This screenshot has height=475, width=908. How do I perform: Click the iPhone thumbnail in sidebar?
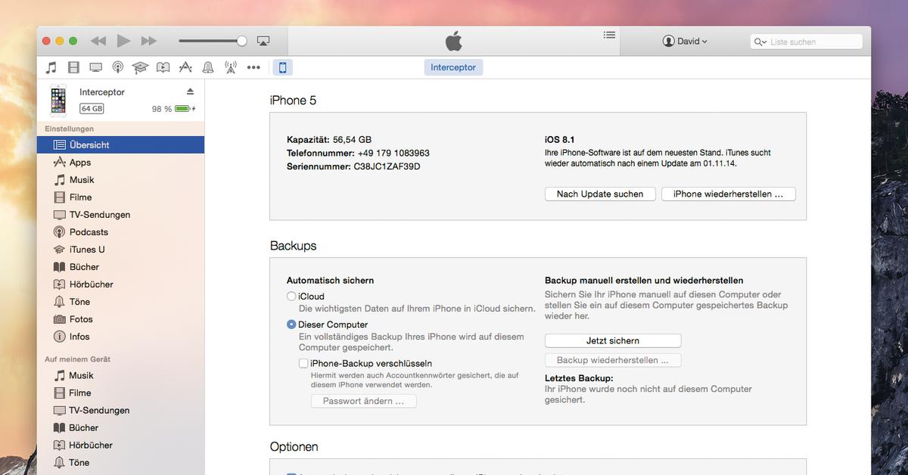(x=58, y=101)
